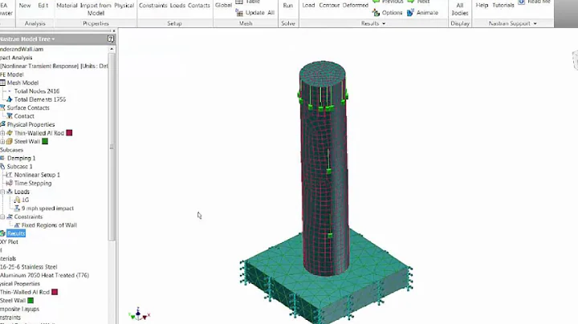This screenshot has height=324, width=578.
Task: Select the Stainless Steel material entry
Action: coord(28,267)
